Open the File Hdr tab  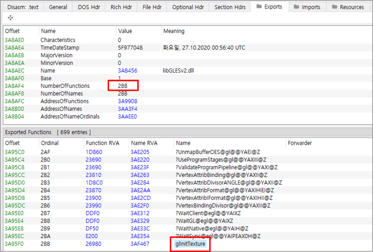tap(152, 7)
